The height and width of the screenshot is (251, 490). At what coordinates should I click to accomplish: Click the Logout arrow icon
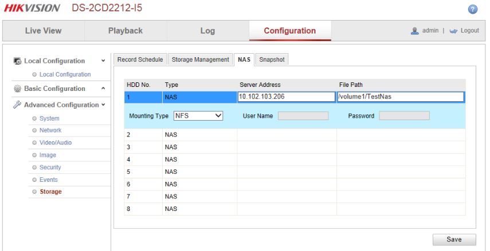(454, 31)
